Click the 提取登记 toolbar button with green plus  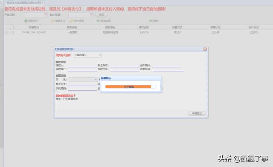[31, 21]
